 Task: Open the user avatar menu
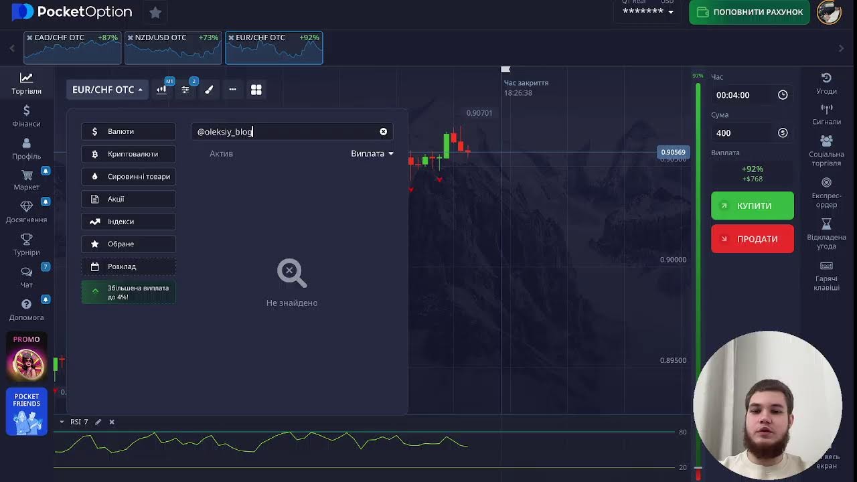click(829, 13)
